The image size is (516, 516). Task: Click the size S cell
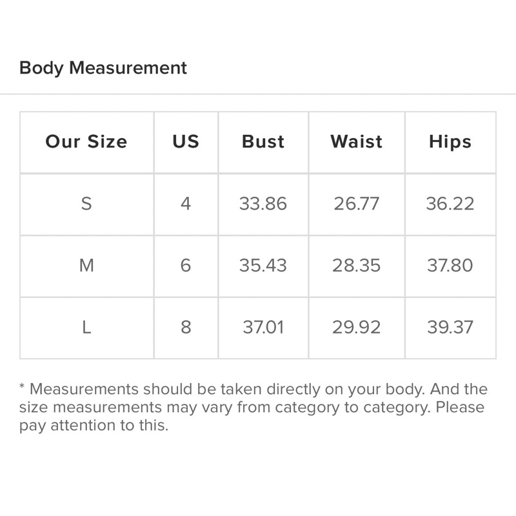tap(86, 204)
